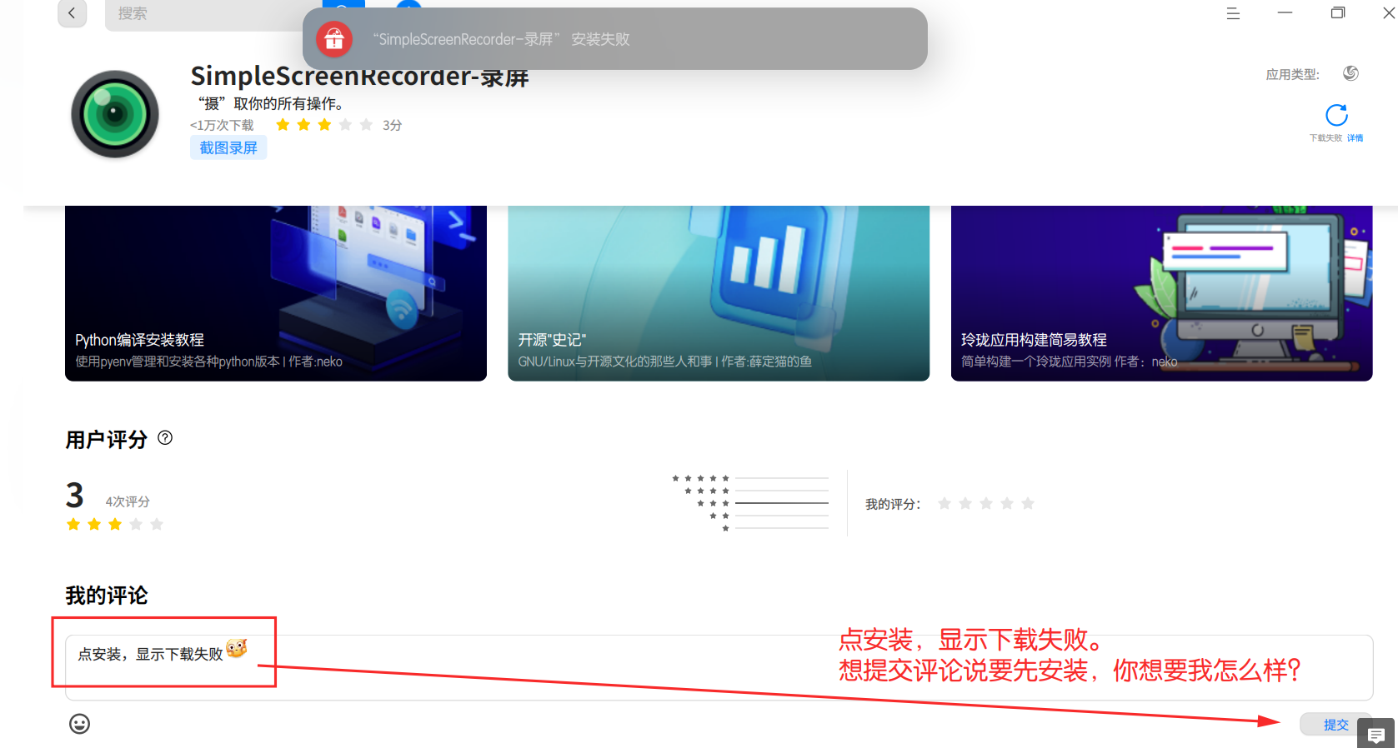The height and width of the screenshot is (748, 1398).
Task: Open the 详情 link next to 下载失败
Action: 1355,138
